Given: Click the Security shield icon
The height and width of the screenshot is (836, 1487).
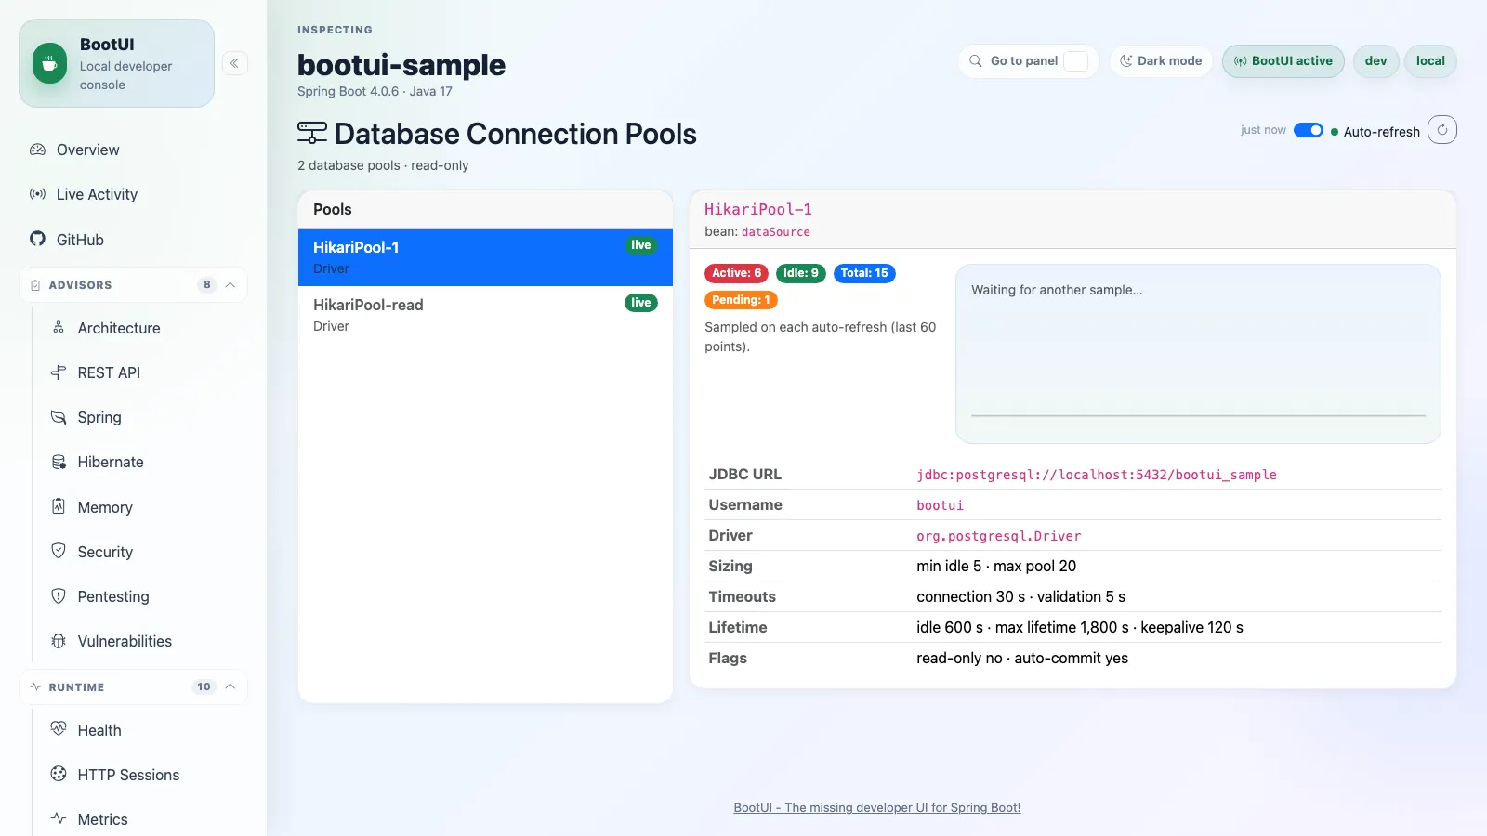Looking at the screenshot, I should (59, 551).
